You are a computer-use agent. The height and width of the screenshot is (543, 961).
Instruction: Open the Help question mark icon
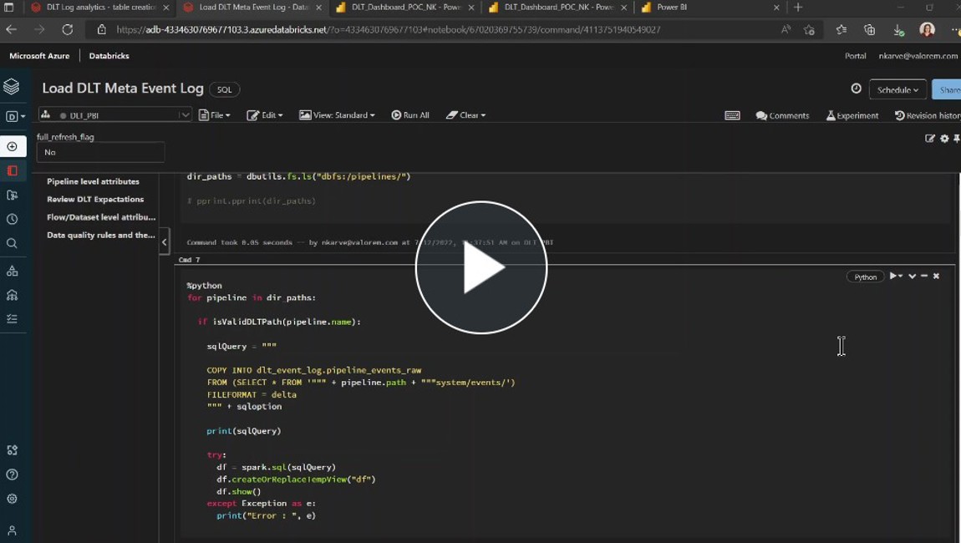(x=12, y=474)
